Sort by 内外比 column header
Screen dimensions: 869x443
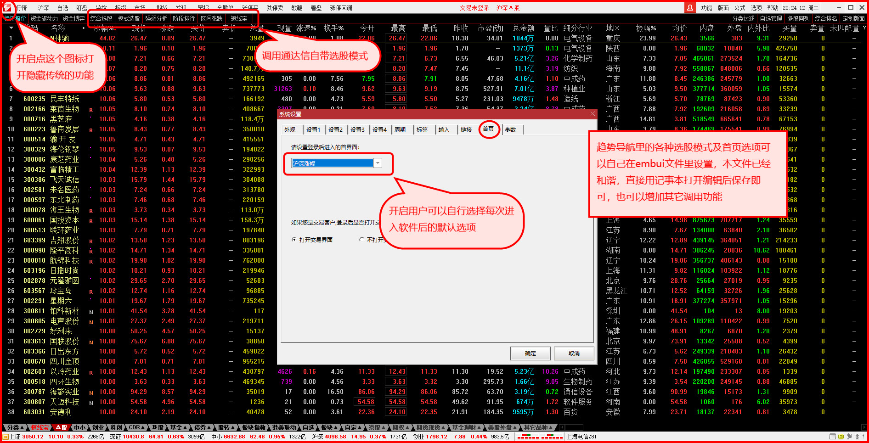pos(758,28)
